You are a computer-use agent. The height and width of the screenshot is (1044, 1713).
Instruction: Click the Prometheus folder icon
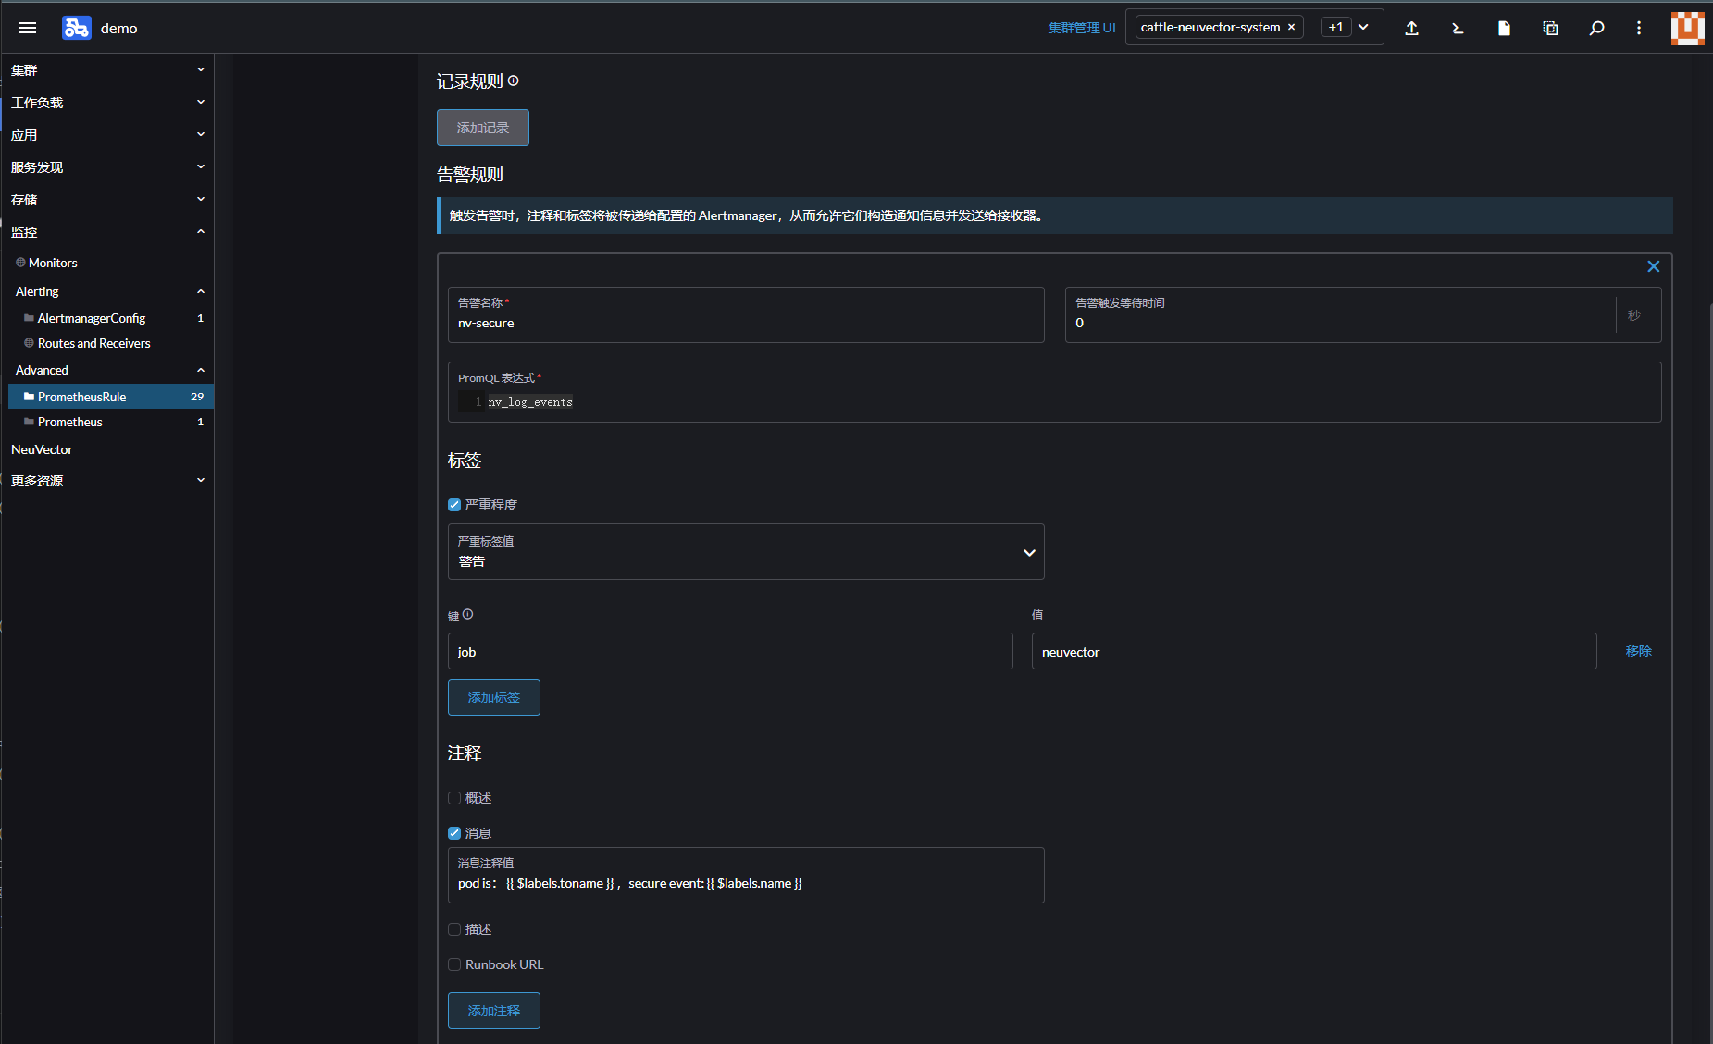(29, 422)
